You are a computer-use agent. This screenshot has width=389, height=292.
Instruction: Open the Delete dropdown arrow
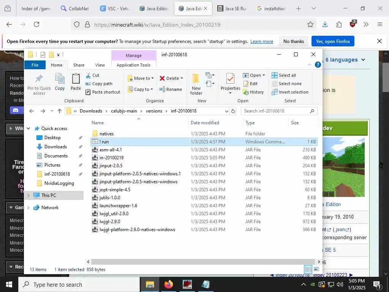coord(182,78)
